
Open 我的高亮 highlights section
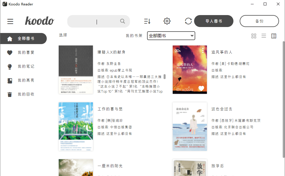(x=26, y=80)
